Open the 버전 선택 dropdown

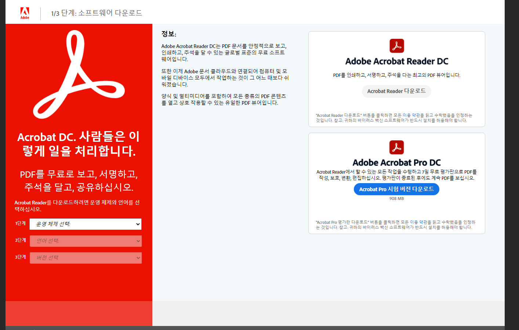pos(86,258)
